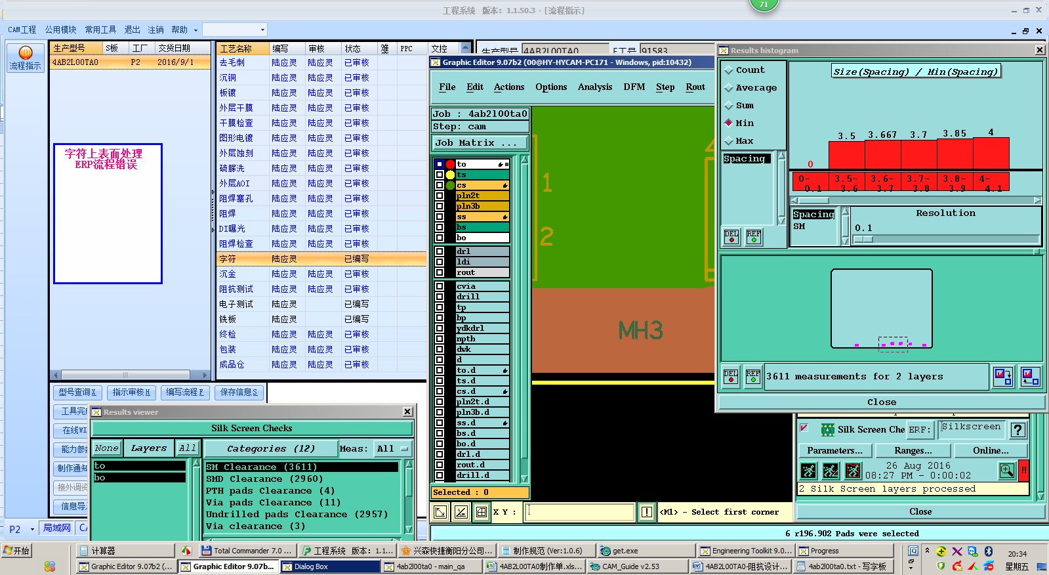This screenshot has height=575, width=1049.
Task: Click Silk Screen Checks board icon
Action: [x=828, y=430]
